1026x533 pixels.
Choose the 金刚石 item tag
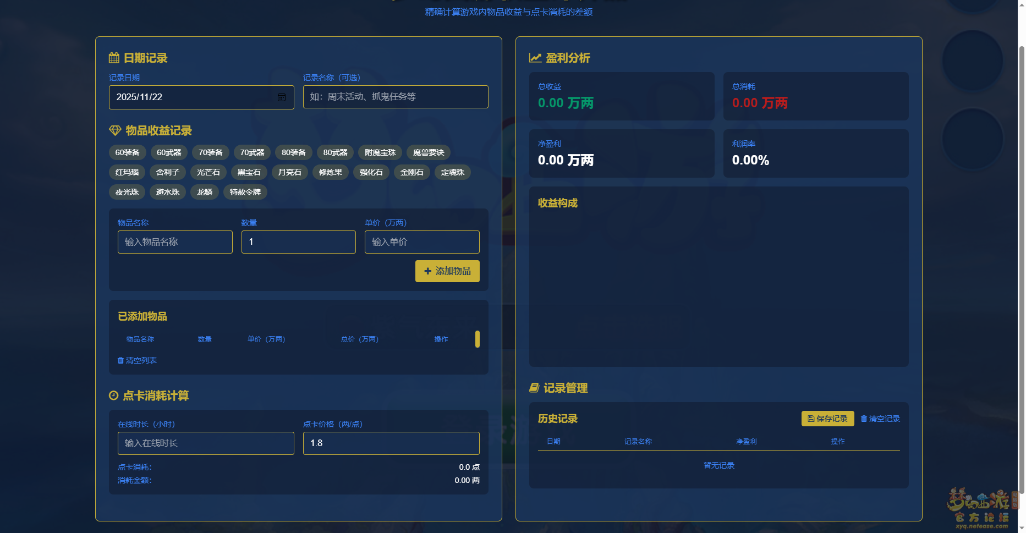[x=412, y=172]
